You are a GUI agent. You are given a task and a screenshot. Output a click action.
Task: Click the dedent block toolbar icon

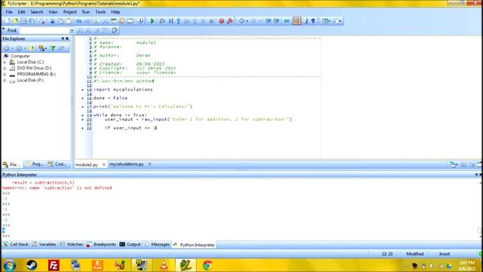[x=277, y=21]
